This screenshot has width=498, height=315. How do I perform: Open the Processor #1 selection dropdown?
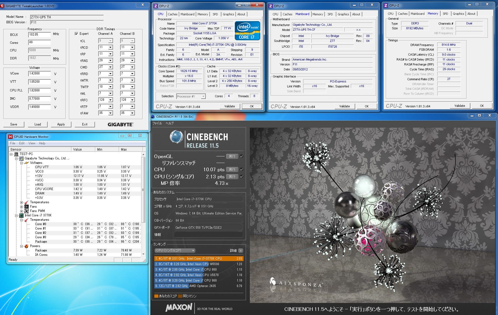click(203, 96)
